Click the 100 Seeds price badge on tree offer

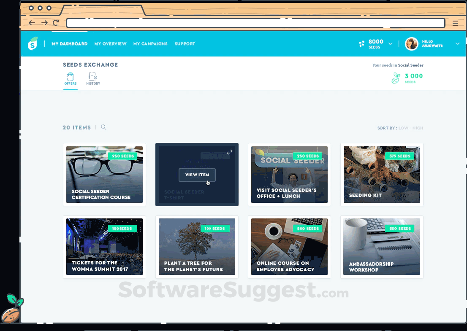[x=215, y=228]
